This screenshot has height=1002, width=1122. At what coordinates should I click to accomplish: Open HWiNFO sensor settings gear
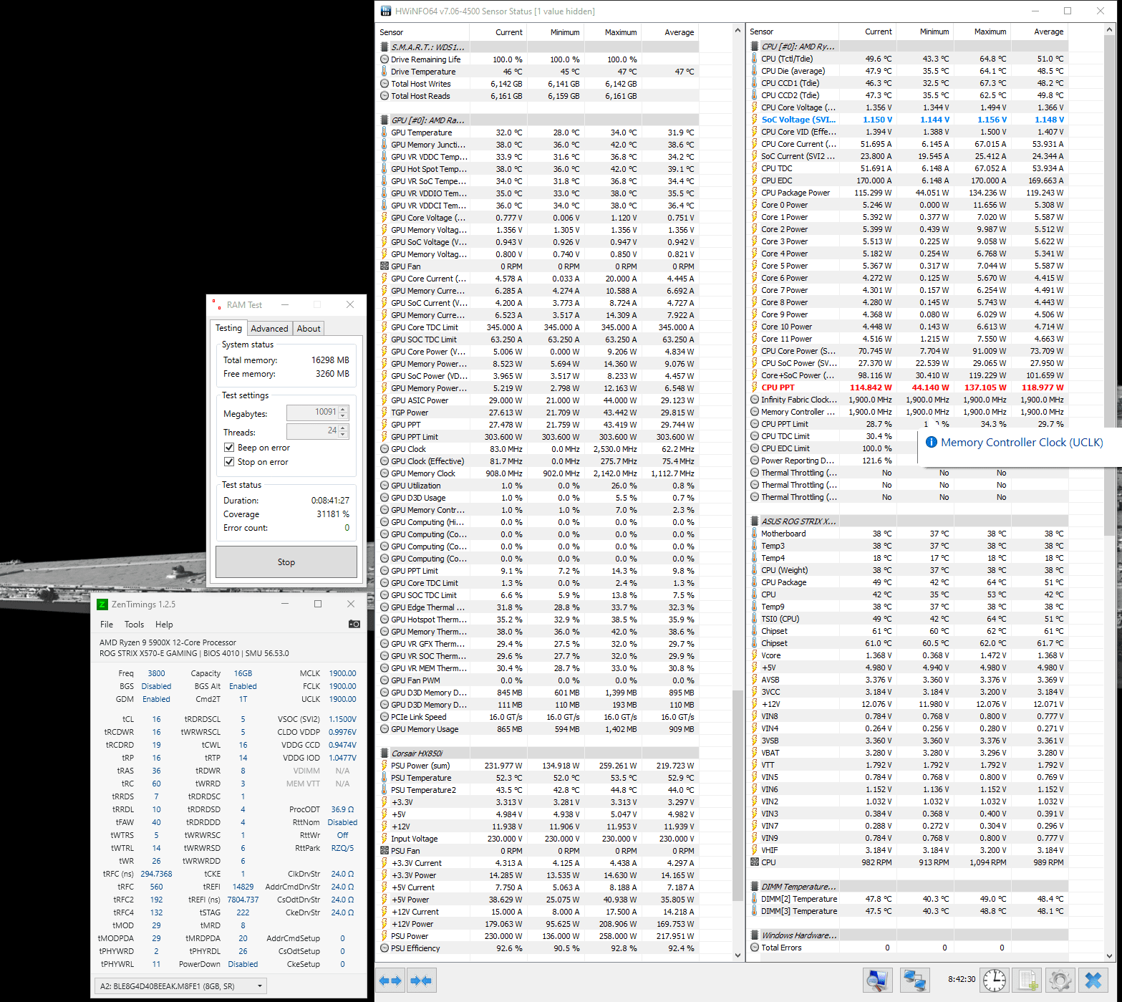click(x=1060, y=981)
